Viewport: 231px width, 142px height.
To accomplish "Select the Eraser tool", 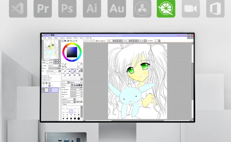I will click(70, 75).
